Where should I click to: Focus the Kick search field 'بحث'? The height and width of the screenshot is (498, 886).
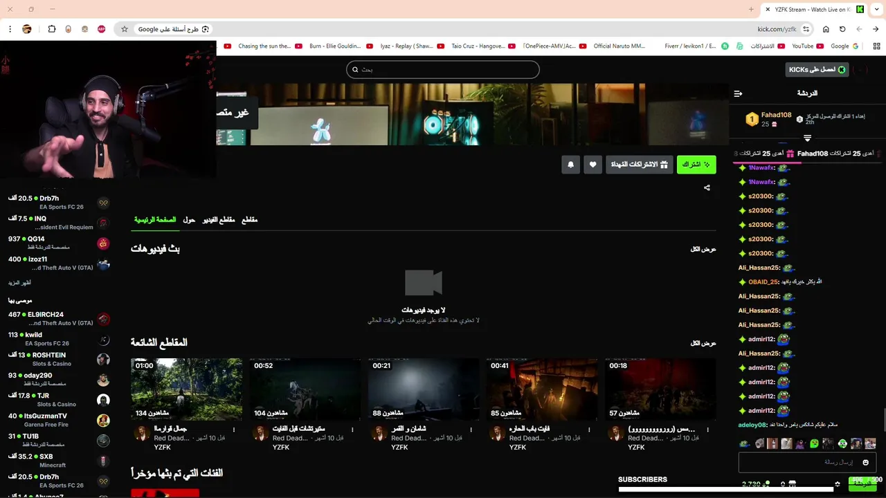click(443, 70)
